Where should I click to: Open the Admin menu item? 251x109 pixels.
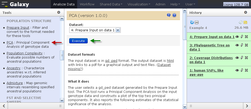pos(160,4)
